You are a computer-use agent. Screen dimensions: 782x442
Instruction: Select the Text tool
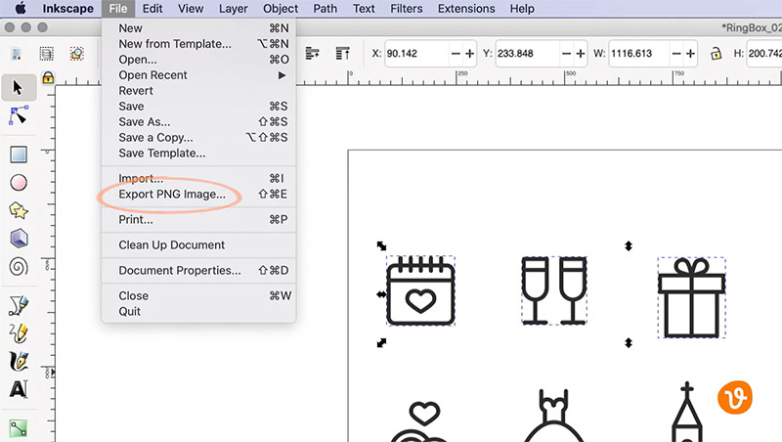[19, 389]
